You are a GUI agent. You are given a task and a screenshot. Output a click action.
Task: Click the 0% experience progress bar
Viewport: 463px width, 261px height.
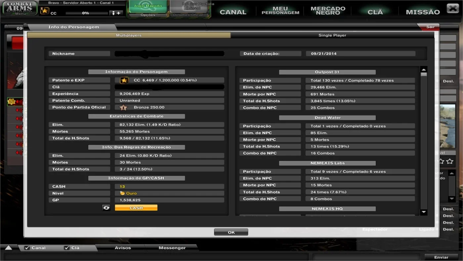coord(85,13)
